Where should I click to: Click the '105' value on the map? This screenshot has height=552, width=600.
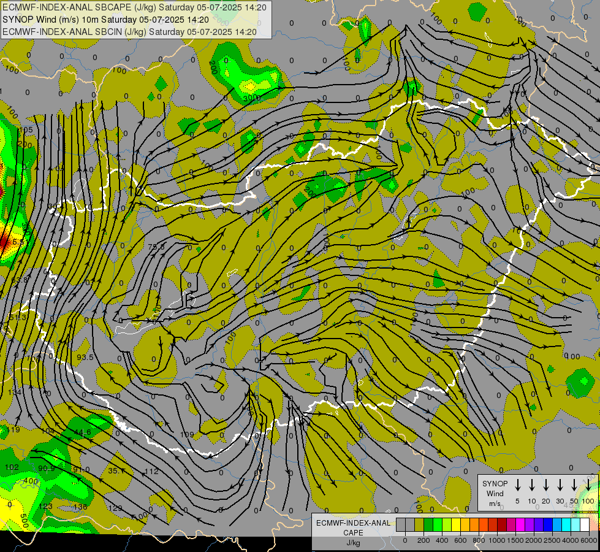point(26,130)
